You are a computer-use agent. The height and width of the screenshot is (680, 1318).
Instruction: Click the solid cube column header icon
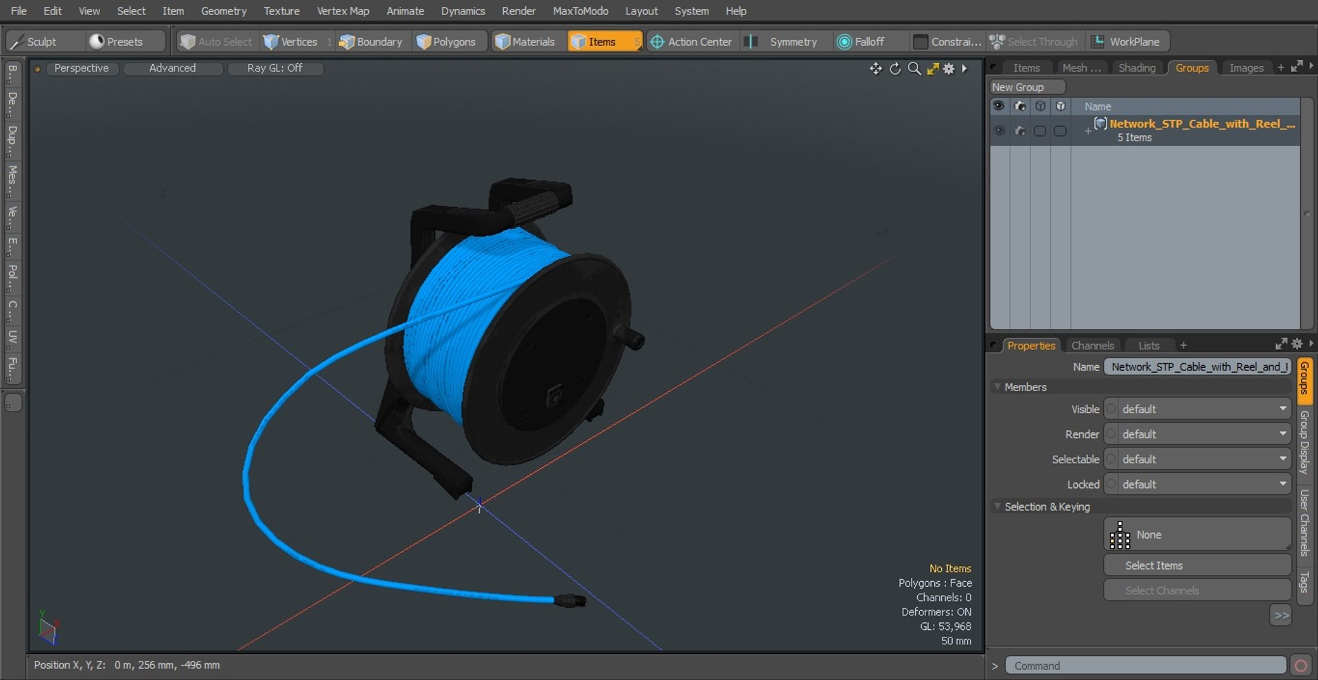point(1061,106)
